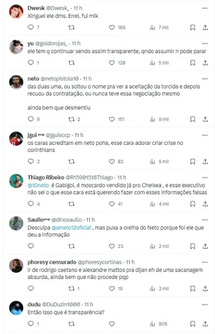The height and width of the screenshot is (334, 215).
Task: Reply to Dwesk's tweet with 7 replies
Action: [x=31, y=27]
